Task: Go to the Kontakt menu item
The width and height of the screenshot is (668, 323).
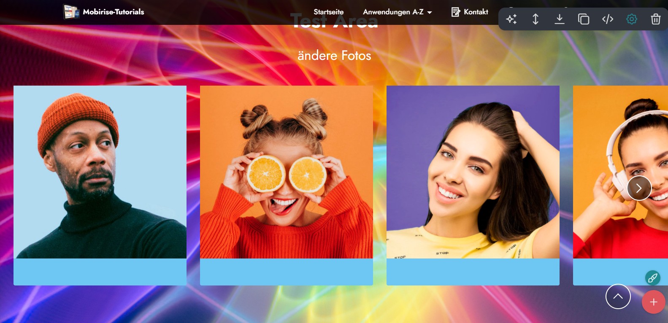Action: click(470, 12)
